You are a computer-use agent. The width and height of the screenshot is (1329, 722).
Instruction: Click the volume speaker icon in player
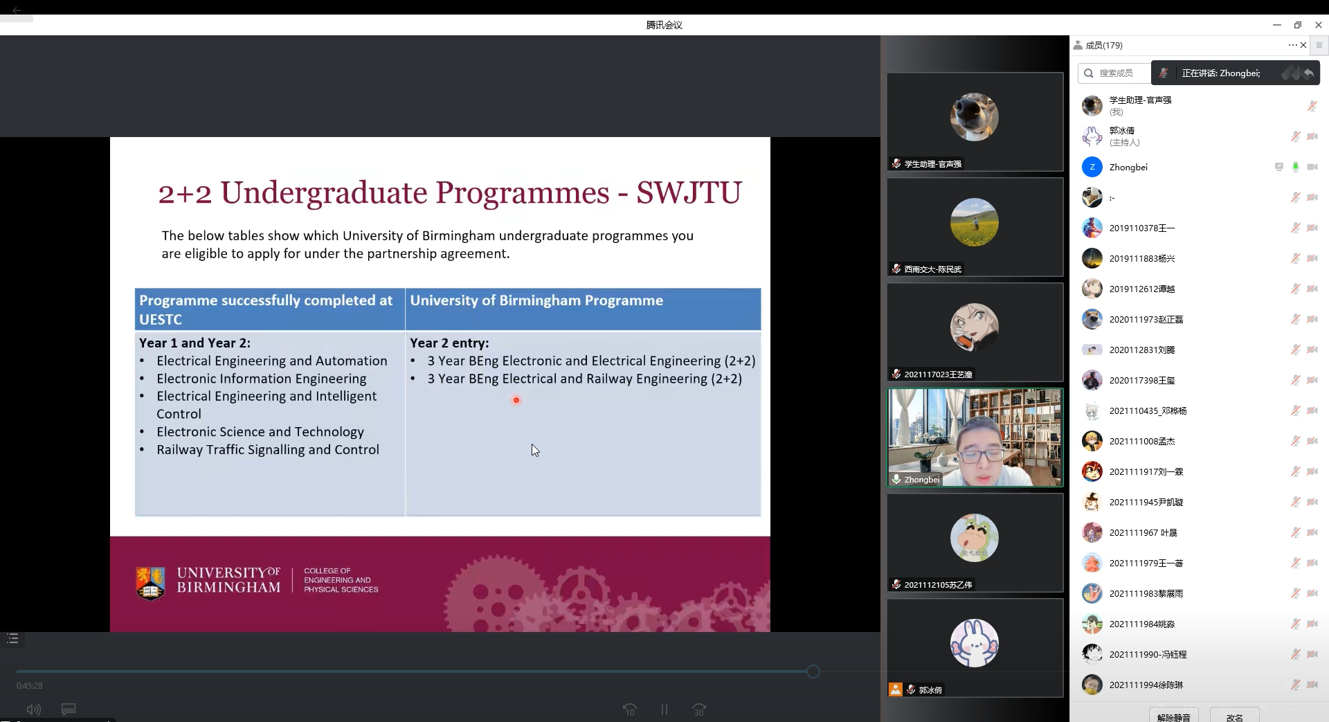click(33, 710)
